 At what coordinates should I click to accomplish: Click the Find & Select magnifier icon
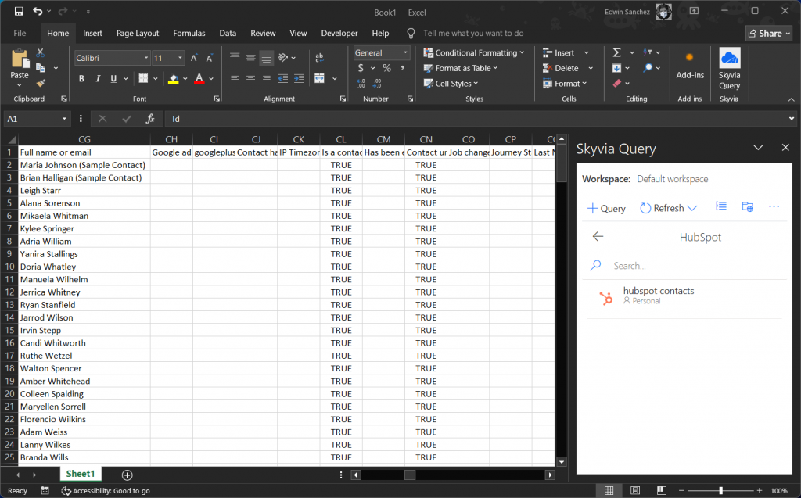[648, 68]
